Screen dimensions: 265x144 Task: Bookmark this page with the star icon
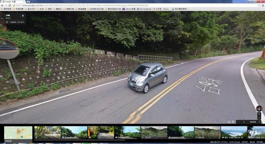[259, 6]
